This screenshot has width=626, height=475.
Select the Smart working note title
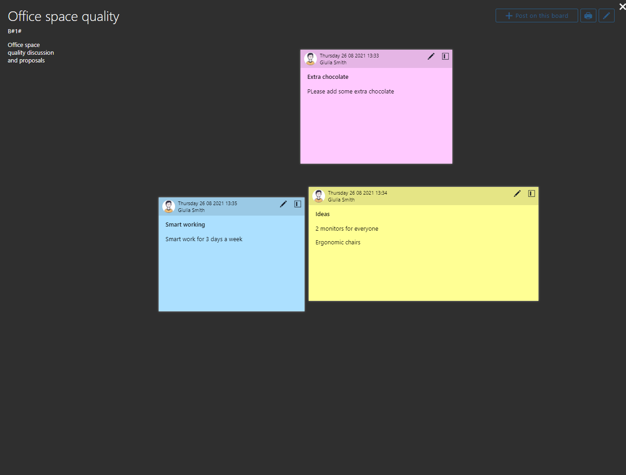(185, 225)
